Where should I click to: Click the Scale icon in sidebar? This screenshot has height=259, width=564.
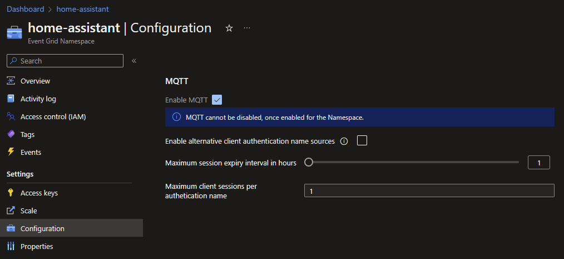(x=11, y=211)
